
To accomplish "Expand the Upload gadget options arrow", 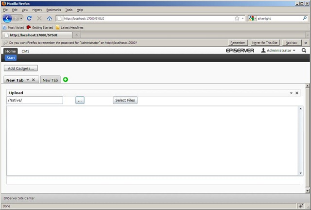I will click(x=291, y=93).
